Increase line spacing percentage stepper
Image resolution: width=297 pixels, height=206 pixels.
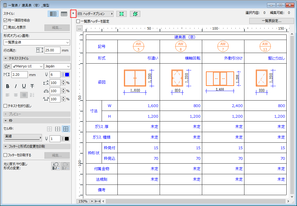pyautogui.click(x=63, y=82)
